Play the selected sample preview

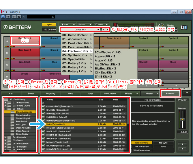[182, 144]
